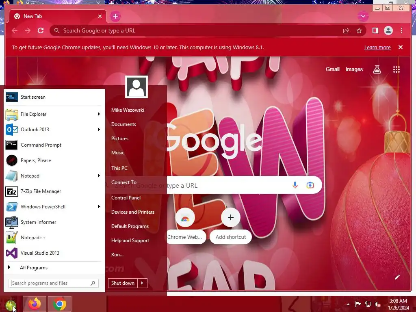Open Mike Wazowski user folder
The image size is (416, 312).
tap(128, 110)
